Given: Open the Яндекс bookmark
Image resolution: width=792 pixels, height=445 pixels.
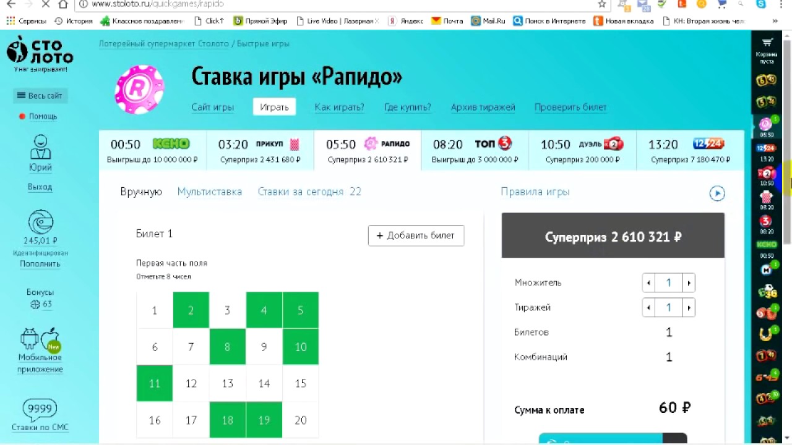Looking at the screenshot, I should click(406, 21).
